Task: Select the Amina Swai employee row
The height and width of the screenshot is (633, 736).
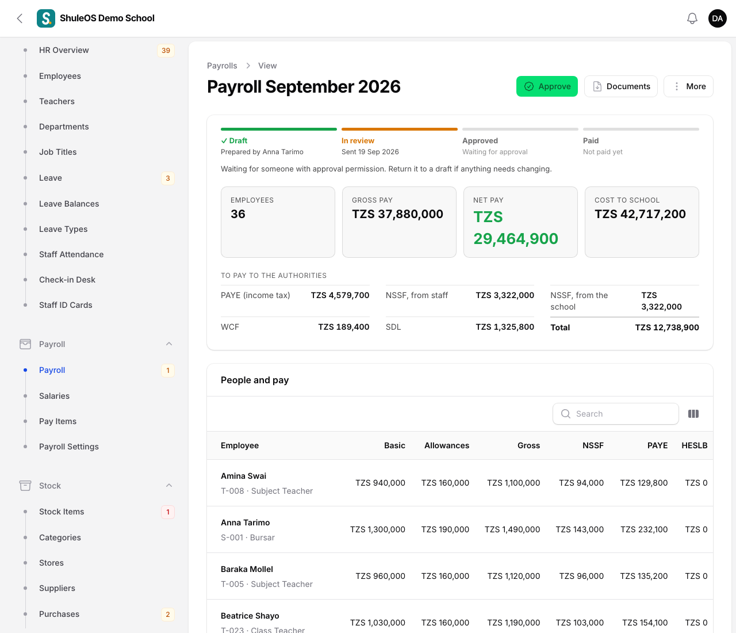Action: point(460,483)
